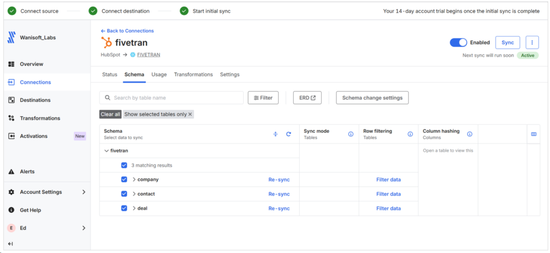550x253 pixels.
Task: Open the FIVETRAN destination link
Action: [149, 55]
